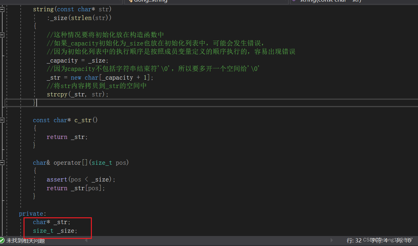The height and width of the screenshot is (246, 418).
Task: Click the comment //因为初始化列表中的执行顺序
Action: pos(171,52)
